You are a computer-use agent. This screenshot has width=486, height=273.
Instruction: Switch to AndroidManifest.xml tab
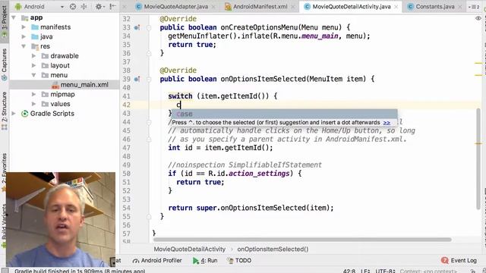click(x=260, y=7)
